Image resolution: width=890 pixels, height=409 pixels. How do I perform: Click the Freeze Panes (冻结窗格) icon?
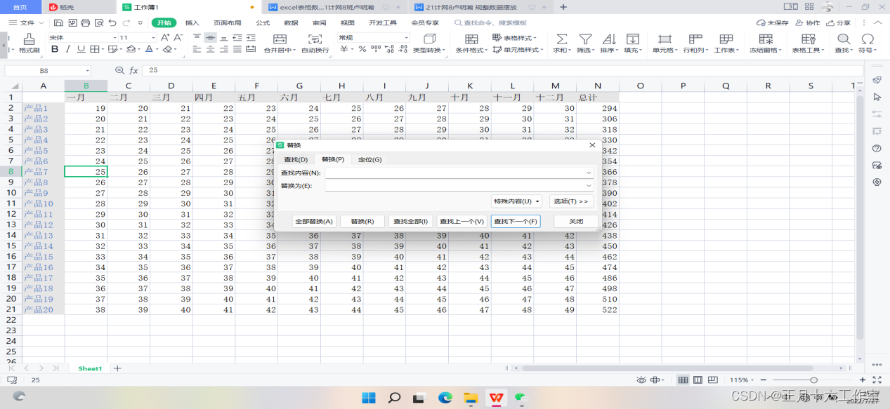[x=766, y=39]
